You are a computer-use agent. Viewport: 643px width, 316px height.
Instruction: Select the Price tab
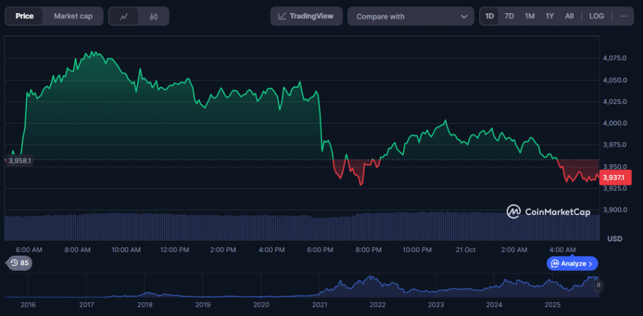(24, 16)
